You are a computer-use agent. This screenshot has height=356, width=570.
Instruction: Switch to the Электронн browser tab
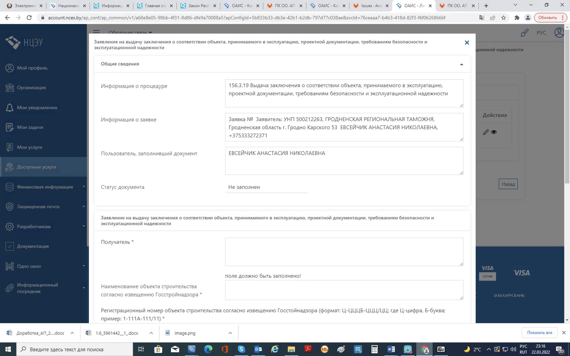coord(25,6)
